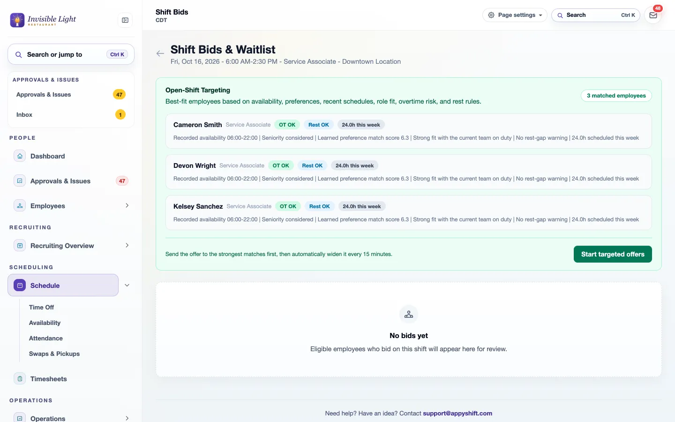Click the No bids yet text
The image size is (675, 422).
[409, 336]
